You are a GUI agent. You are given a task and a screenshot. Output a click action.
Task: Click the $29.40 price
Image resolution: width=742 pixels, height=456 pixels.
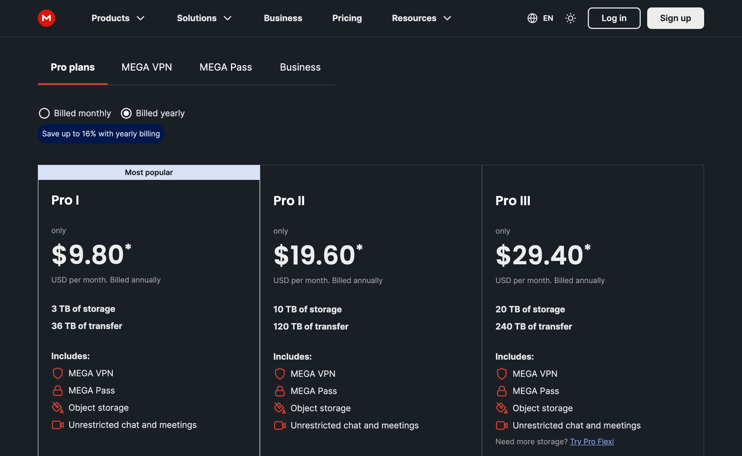[x=543, y=255]
